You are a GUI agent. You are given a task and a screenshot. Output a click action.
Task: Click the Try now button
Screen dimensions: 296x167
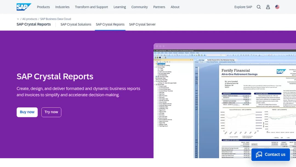point(51,112)
